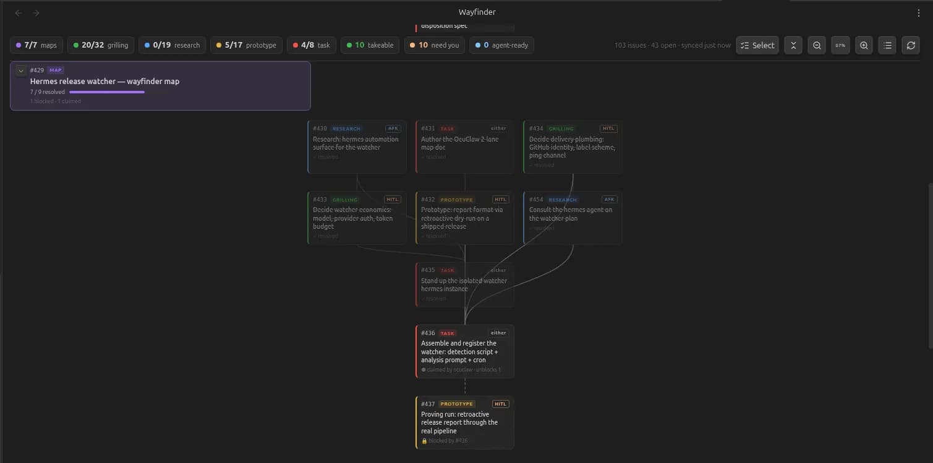Toggle the 0 agent-ready filter
This screenshot has width=933, height=463.
(x=501, y=45)
